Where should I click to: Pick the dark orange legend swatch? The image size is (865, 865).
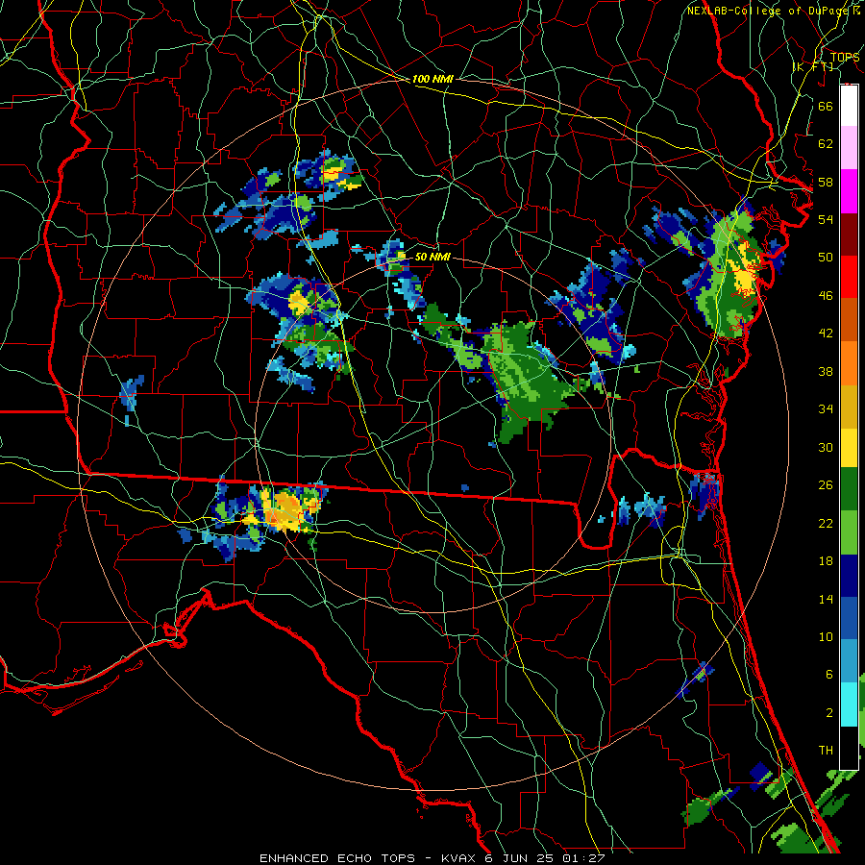(849, 320)
